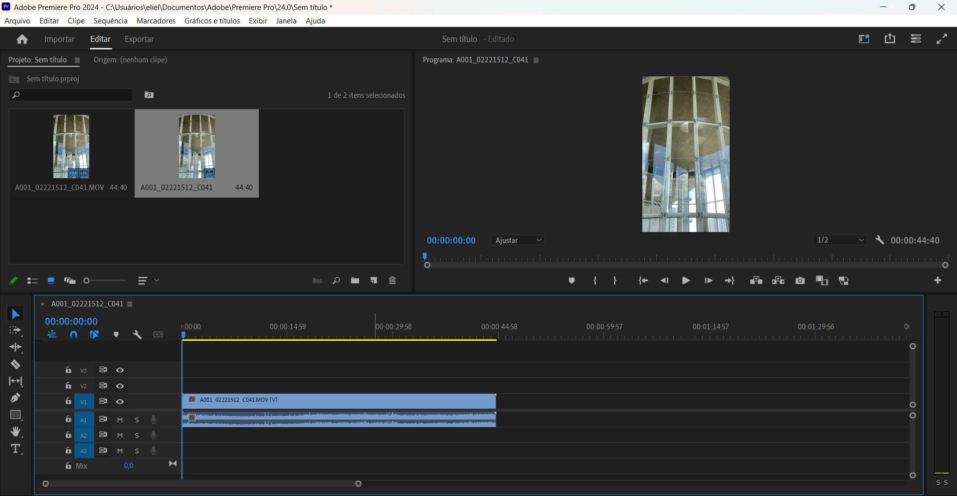The width and height of the screenshot is (957, 496).
Task: Open sort icons dropdown in project panel
Action: pyautogui.click(x=148, y=281)
